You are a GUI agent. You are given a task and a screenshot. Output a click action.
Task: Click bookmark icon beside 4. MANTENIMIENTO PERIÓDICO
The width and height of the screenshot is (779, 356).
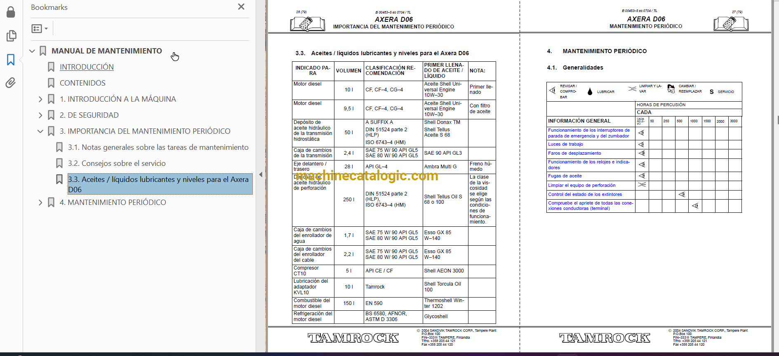[x=51, y=202]
